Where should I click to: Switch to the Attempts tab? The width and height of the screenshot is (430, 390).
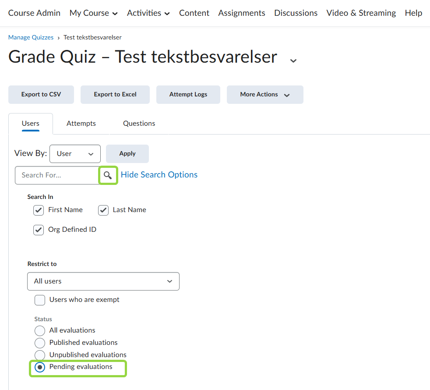point(81,124)
